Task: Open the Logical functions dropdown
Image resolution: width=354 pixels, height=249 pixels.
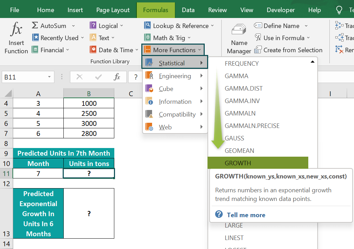Action: point(106,25)
